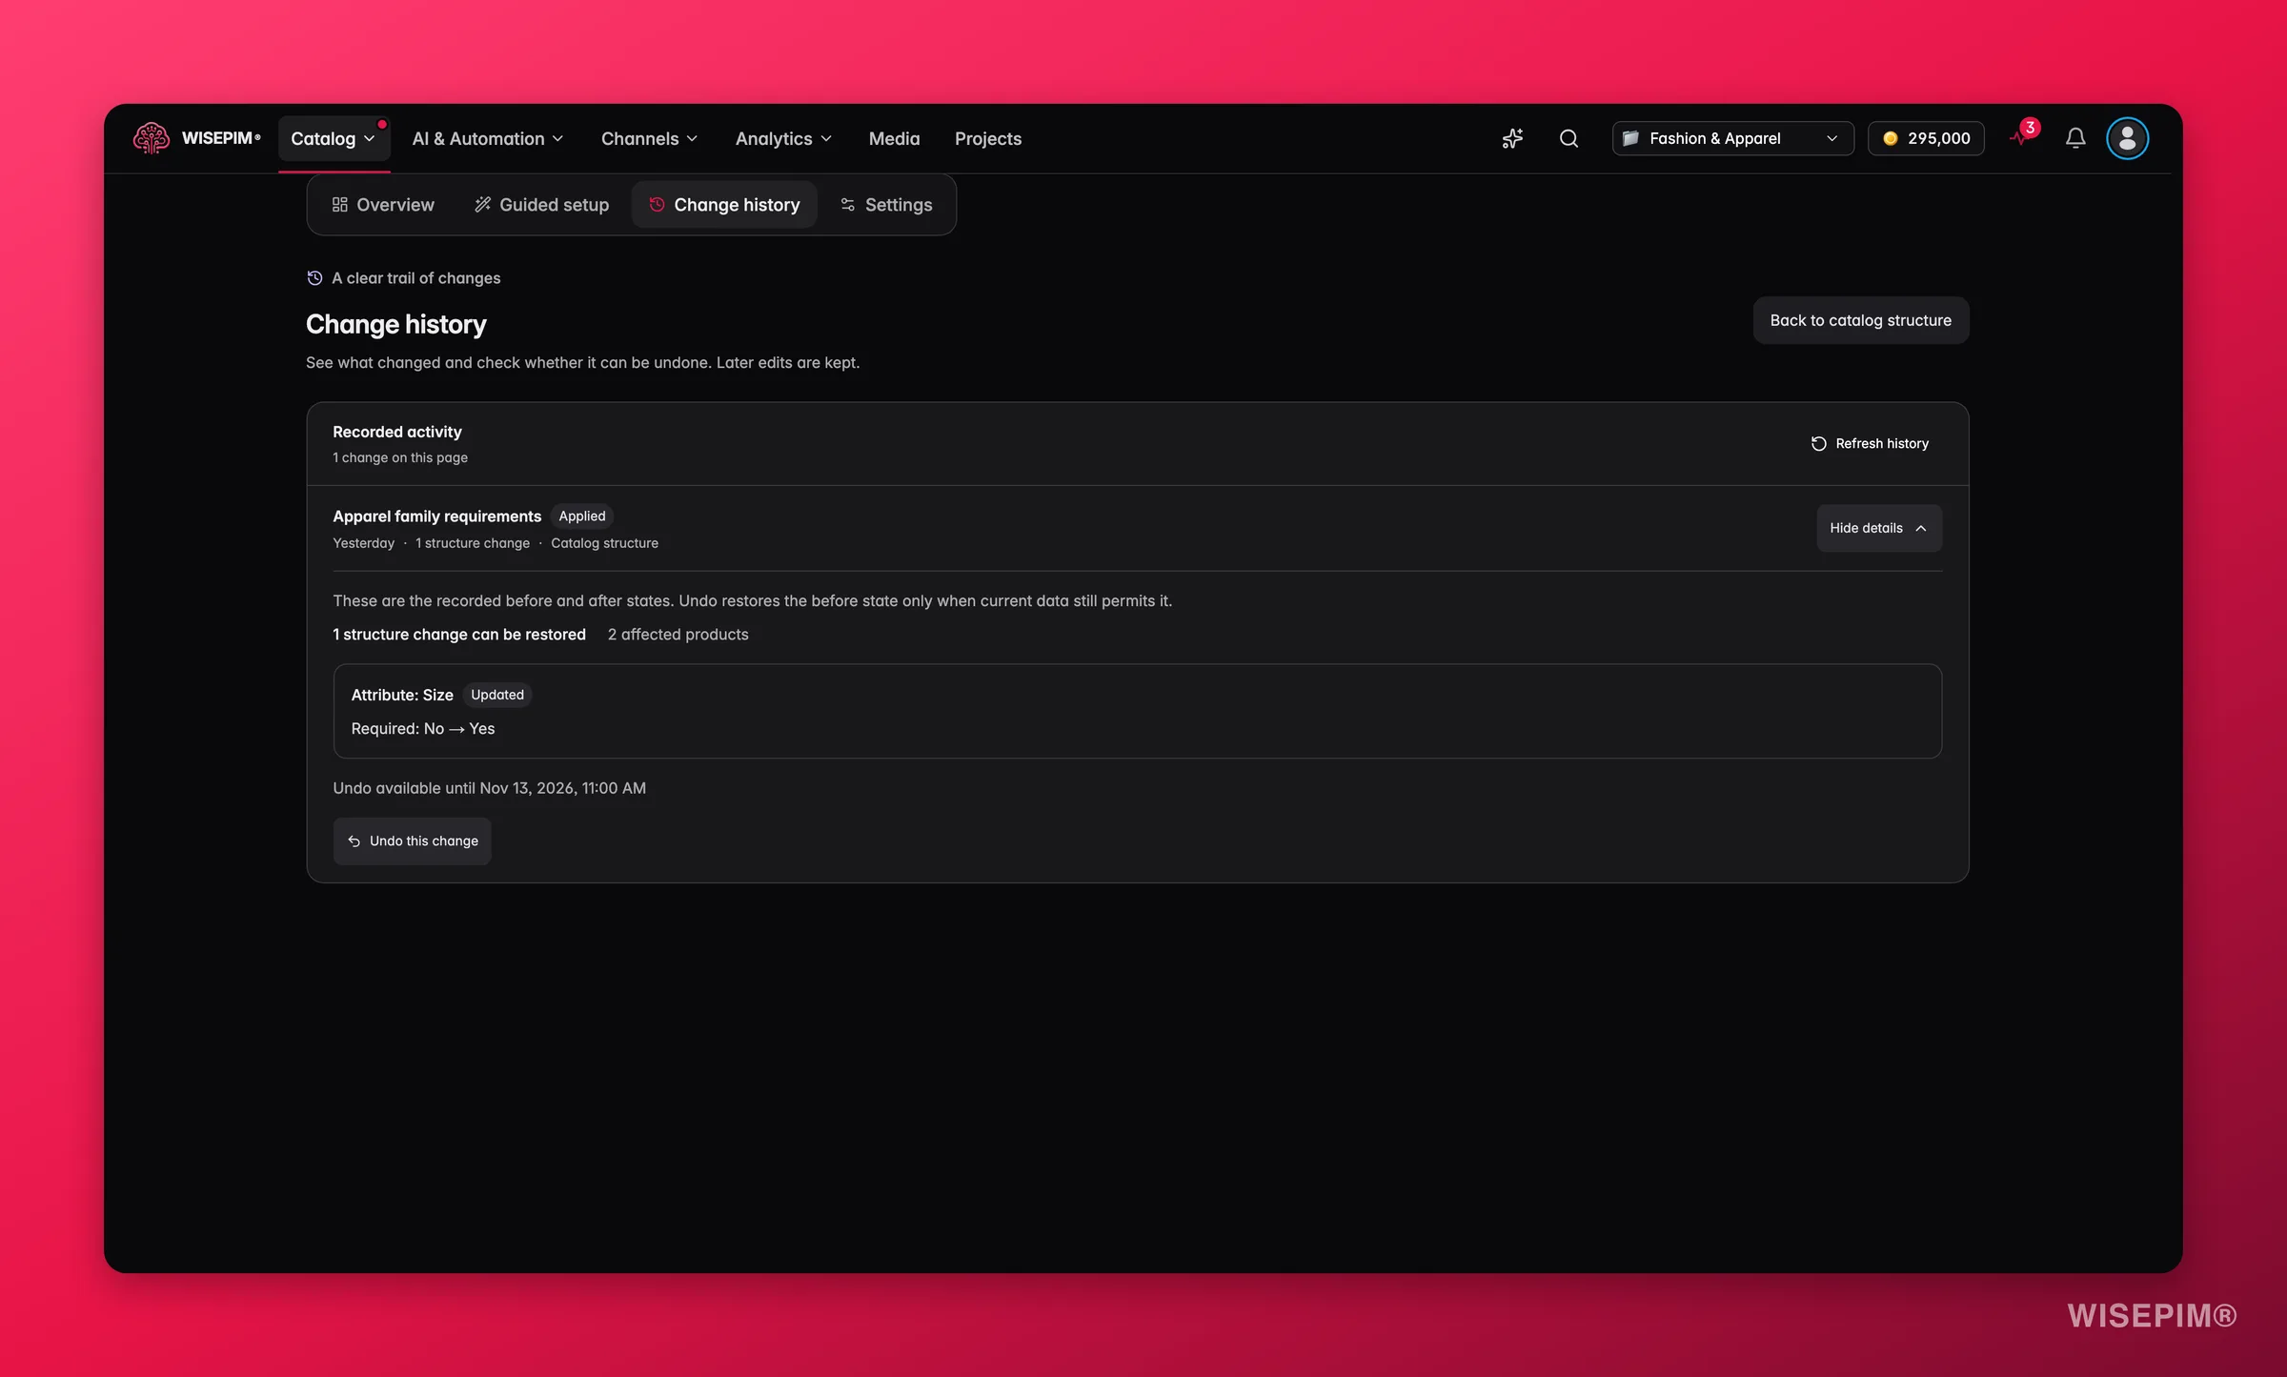
Task: Click 'Undo available until Nov 13, 2026' text
Action: point(490,788)
